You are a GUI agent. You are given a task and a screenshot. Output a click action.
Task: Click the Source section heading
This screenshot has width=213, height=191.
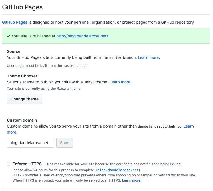click(x=14, y=51)
